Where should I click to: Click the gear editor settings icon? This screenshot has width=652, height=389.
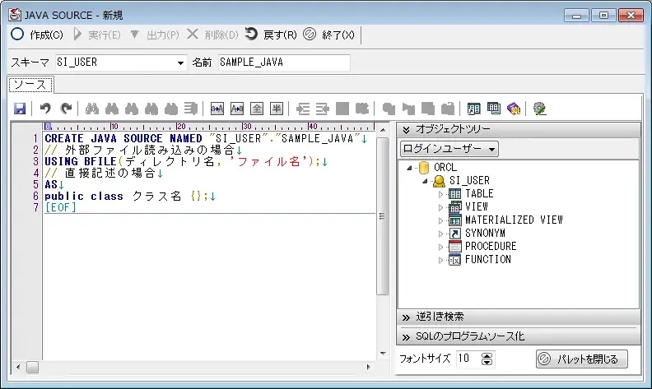[539, 109]
